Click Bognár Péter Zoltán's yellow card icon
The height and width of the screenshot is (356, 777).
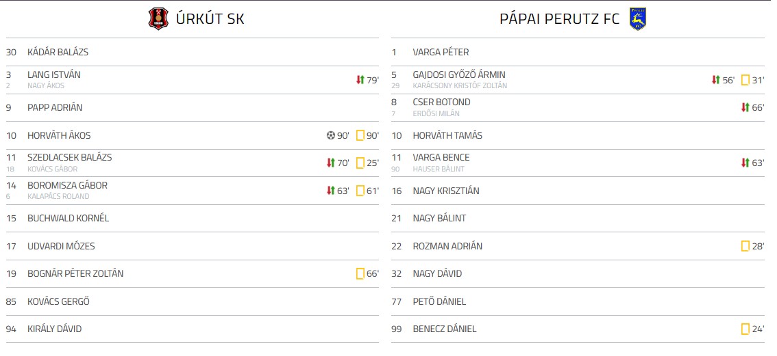pyautogui.click(x=360, y=273)
